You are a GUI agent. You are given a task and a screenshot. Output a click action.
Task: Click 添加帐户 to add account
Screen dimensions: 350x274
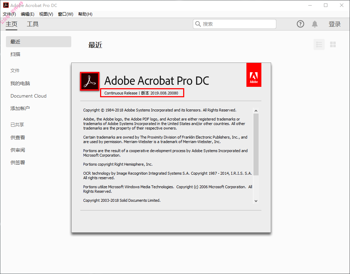20,108
